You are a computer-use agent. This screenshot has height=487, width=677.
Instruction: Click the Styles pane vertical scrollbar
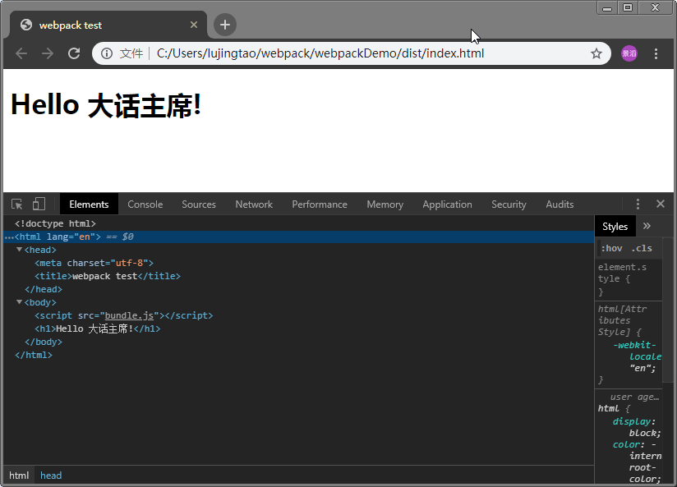tap(667, 310)
